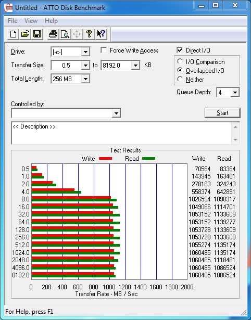Click the red Write legend swatch
The width and height of the screenshot is (251, 320).
click(x=105, y=159)
